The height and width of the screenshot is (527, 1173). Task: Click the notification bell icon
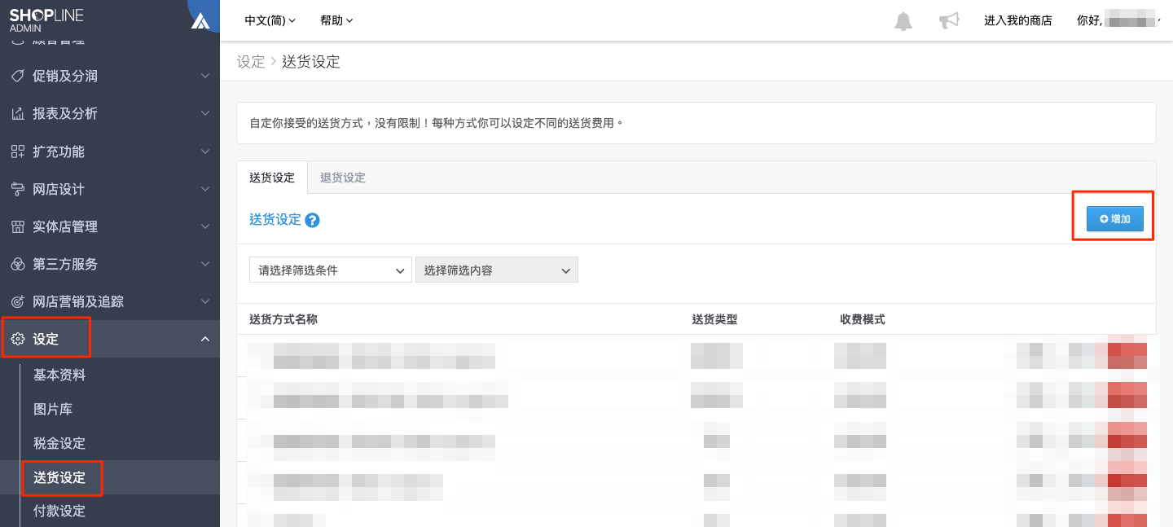(903, 21)
